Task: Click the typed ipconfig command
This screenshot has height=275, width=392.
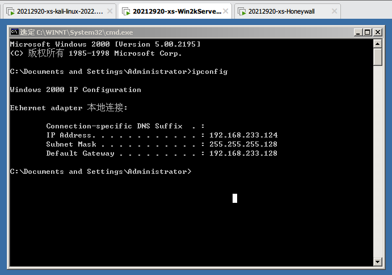Action: click(209, 72)
